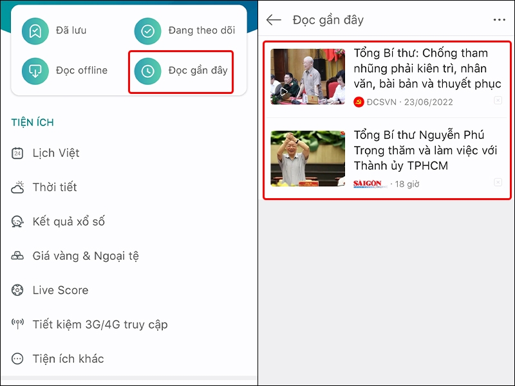Select Đọc offline label
The width and height of the screenshot is (515, 386).
click(x=82, y=71)
